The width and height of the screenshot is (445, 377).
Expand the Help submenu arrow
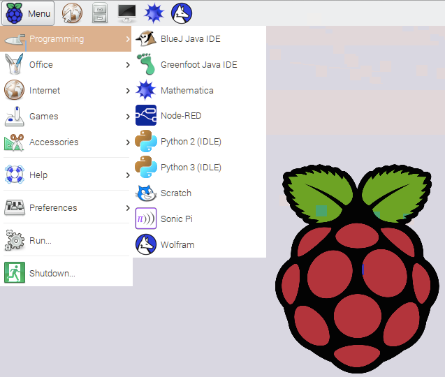128,175
